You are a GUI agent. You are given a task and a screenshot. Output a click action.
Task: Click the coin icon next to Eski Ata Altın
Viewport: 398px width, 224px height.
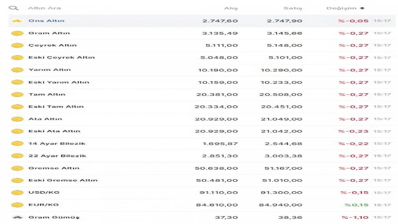pos(17,131)
